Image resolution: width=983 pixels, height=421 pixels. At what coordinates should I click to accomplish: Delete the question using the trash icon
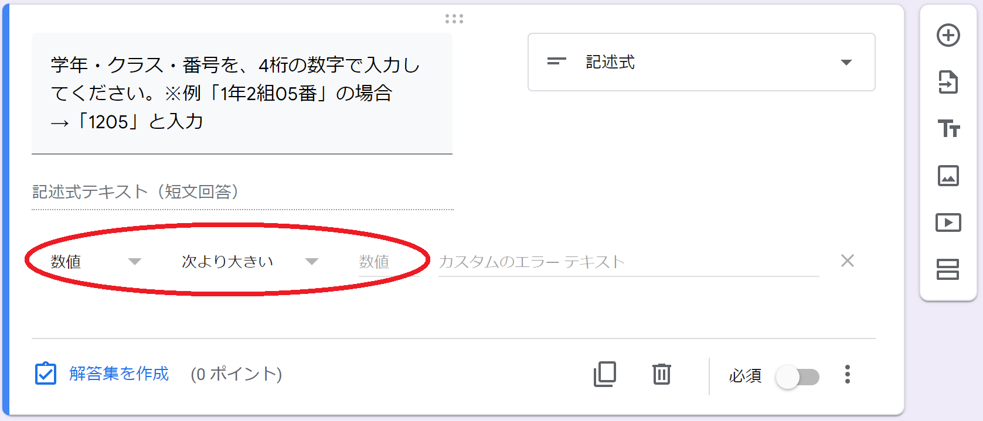(x=661, y=374)
